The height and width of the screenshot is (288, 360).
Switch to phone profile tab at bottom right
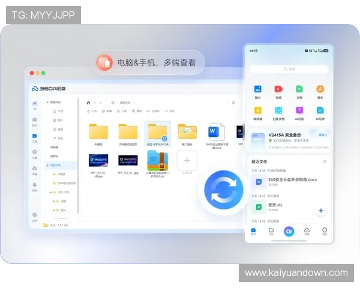pyautogui.click(x=325, y=231)
